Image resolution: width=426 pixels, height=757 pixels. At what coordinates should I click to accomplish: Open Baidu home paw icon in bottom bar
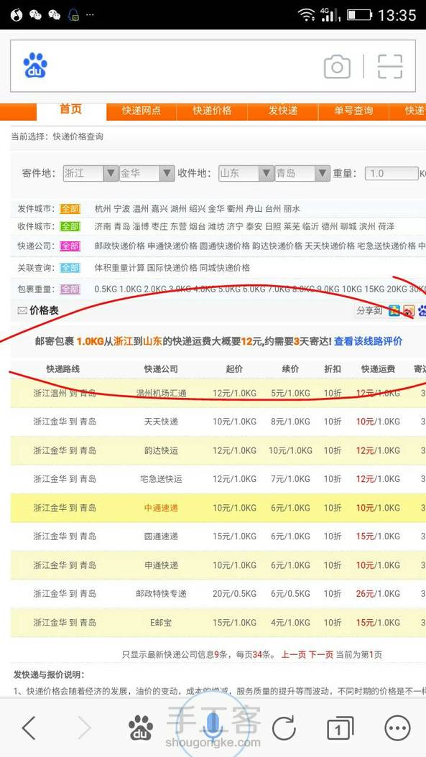tap(141, 728)
